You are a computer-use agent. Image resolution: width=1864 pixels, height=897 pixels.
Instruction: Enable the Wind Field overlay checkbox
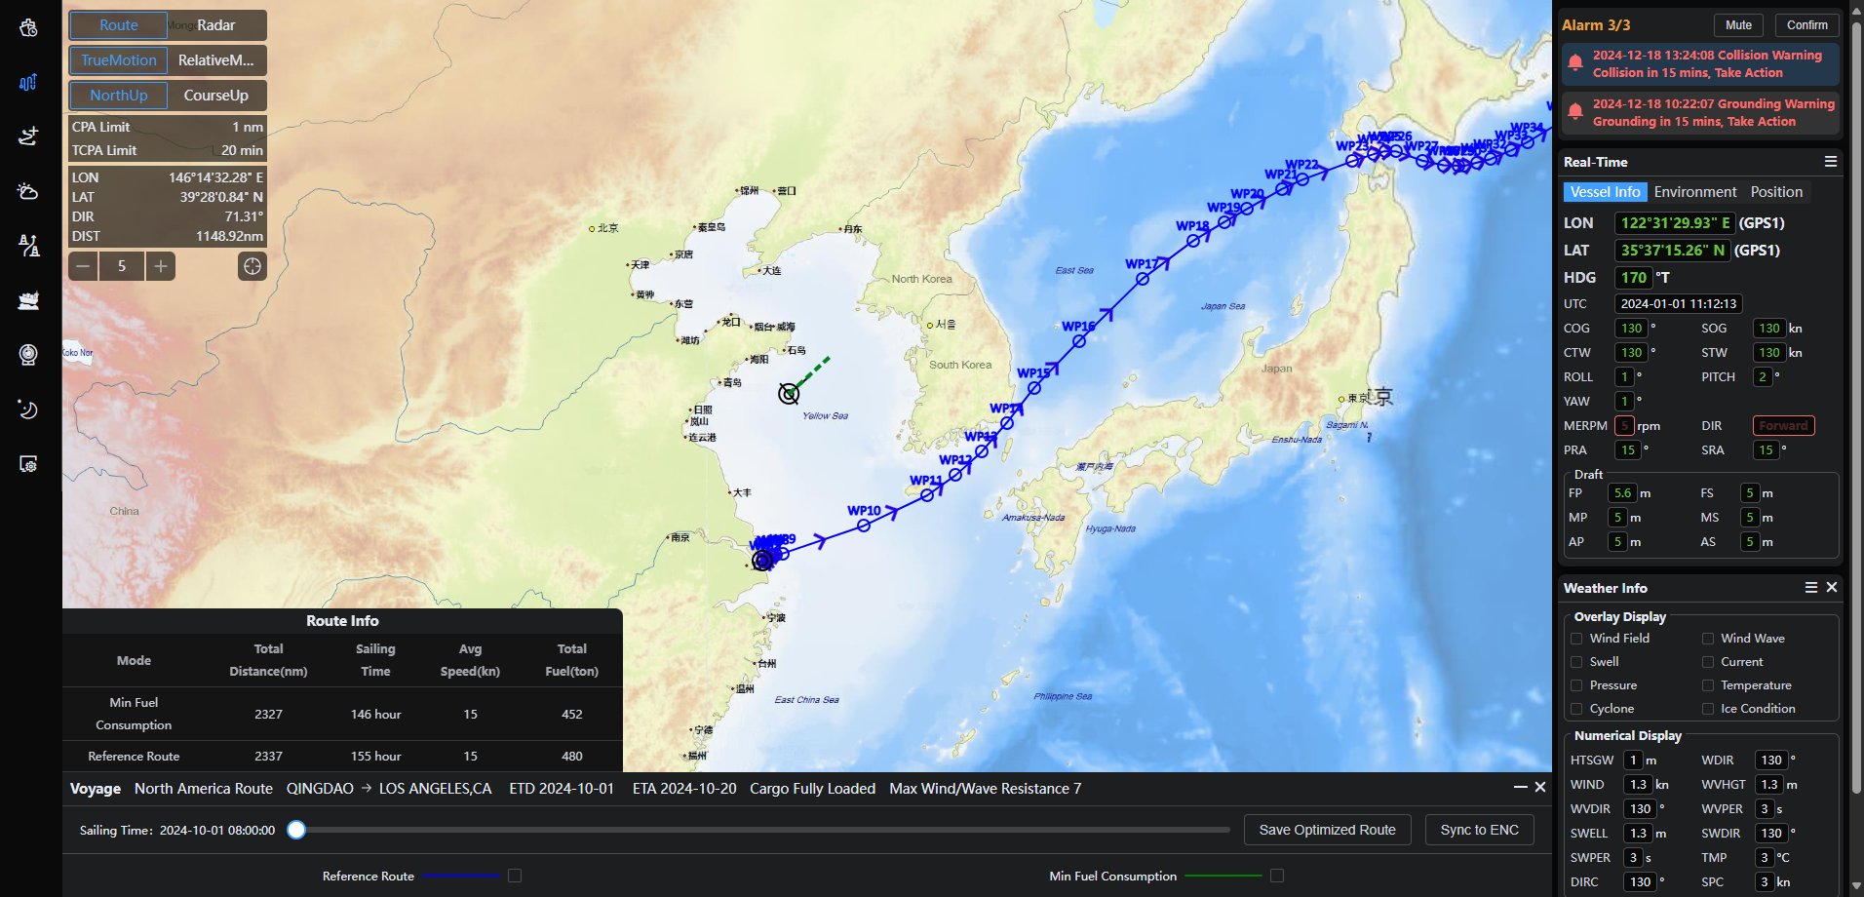coord(1576,639)
